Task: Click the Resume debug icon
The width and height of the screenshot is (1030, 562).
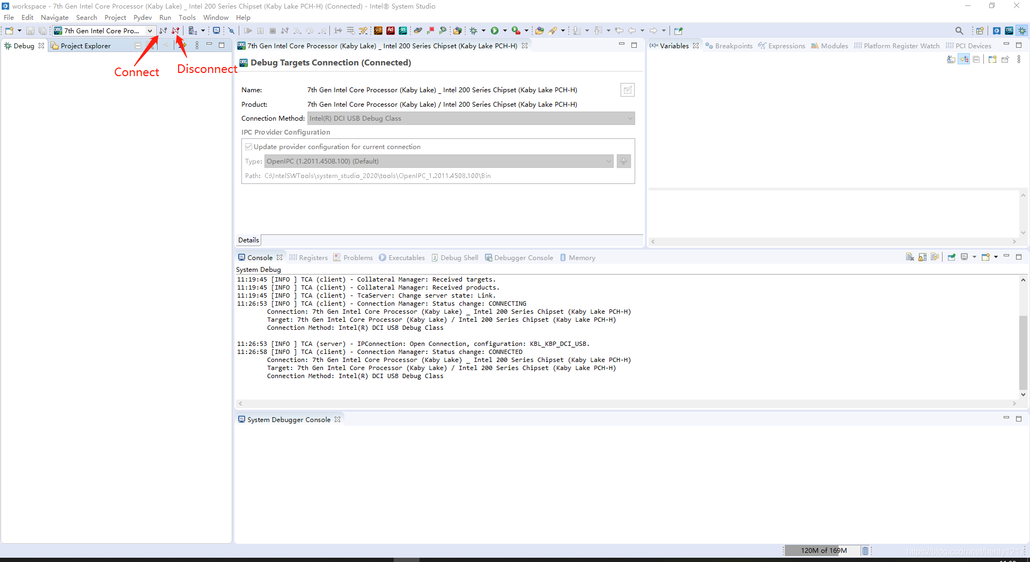Action: (248, 31)
